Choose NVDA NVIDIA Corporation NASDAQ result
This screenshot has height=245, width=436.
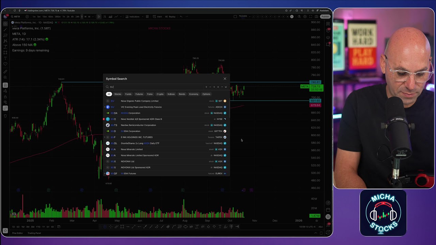pyautogui.click(x=166, y=113)
